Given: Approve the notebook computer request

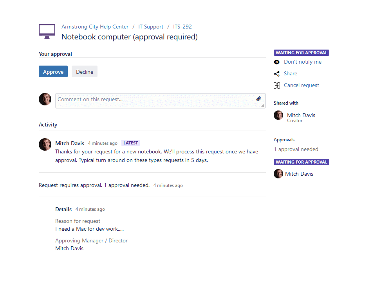Looking at the screenshot, I should [x=53, y=72].
